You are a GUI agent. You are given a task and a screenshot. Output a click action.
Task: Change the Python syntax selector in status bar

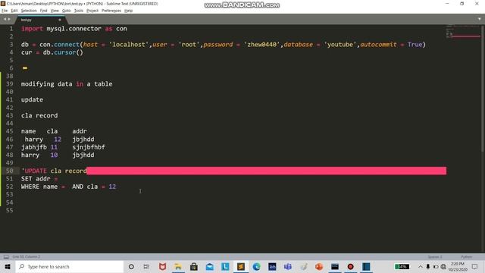click(467, 257)
